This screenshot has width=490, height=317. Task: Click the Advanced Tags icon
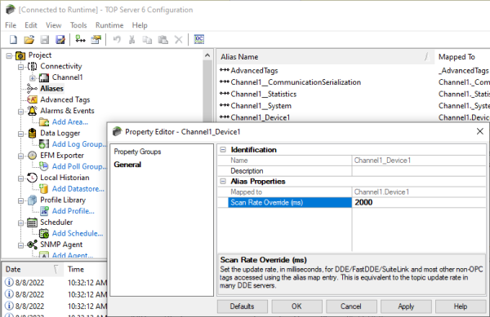[x=32, y=99]
